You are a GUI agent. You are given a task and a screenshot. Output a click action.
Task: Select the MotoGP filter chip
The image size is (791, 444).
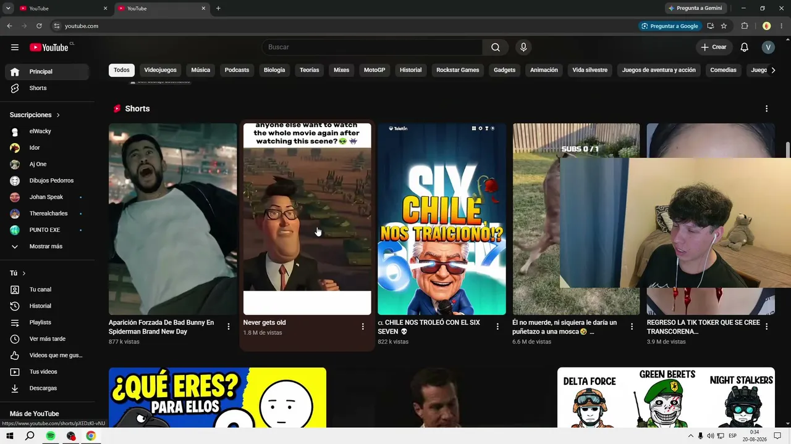374,70
